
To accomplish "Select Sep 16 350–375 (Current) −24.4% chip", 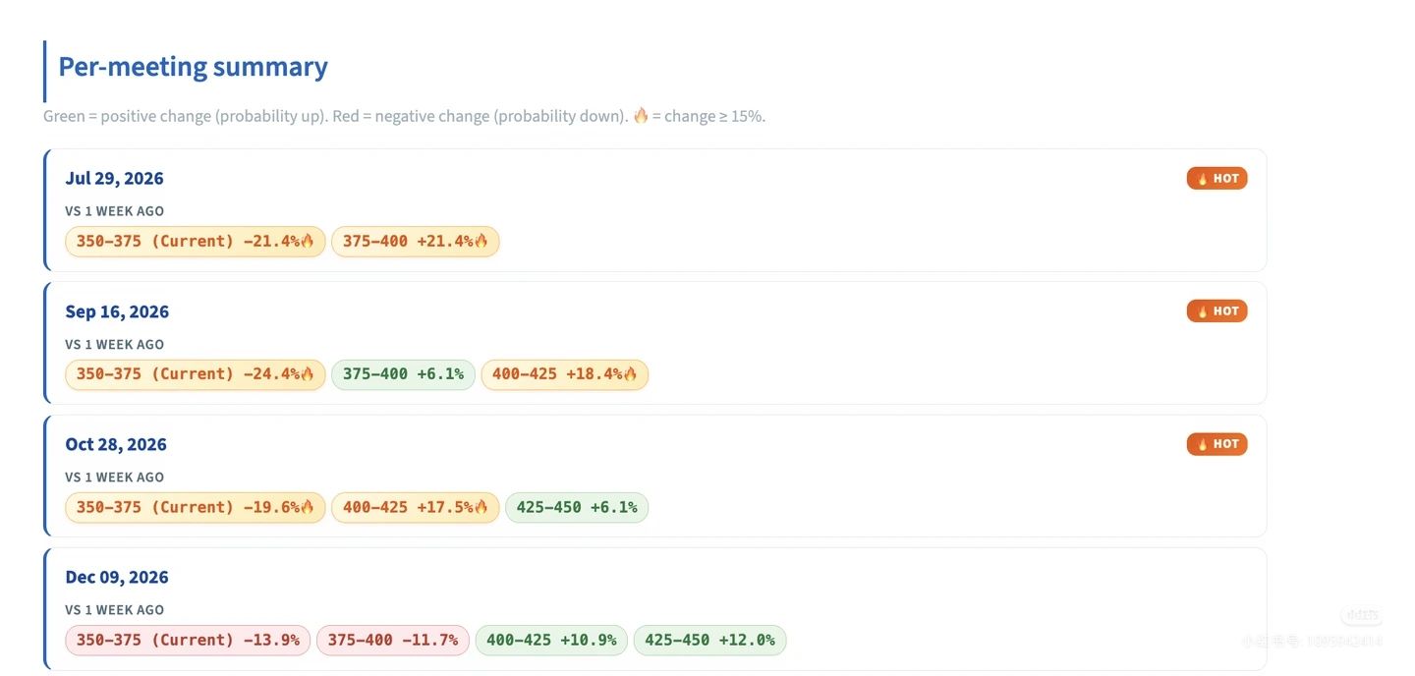I will [195, 374].
